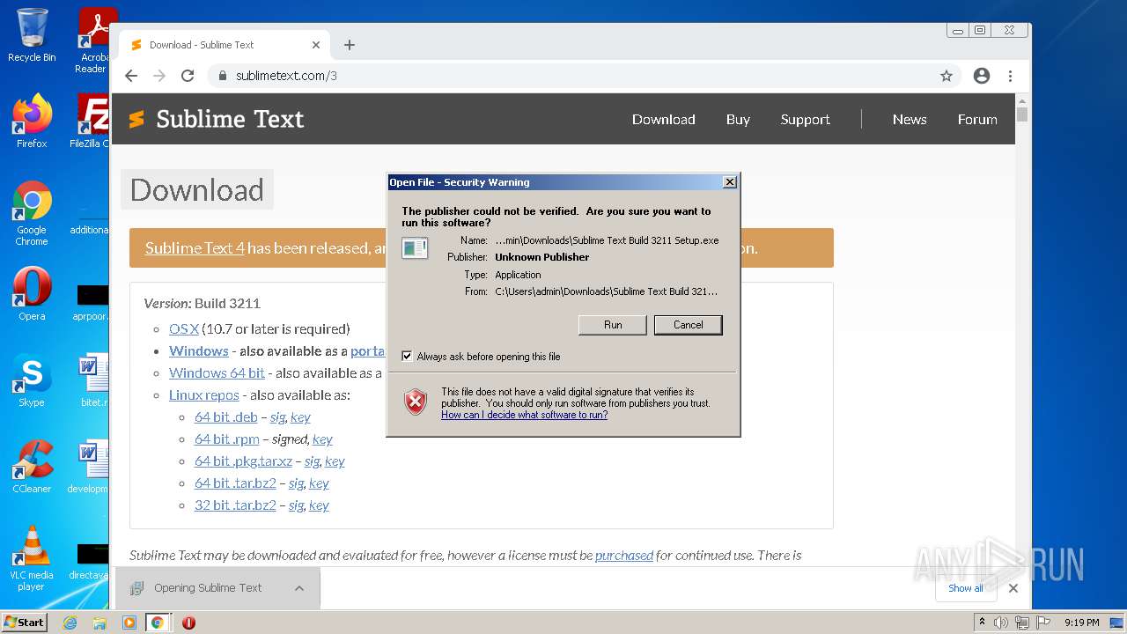Screen dimensions: 1127x634
Task: Click the Sublime Text logo
Action: pos(216,119)
